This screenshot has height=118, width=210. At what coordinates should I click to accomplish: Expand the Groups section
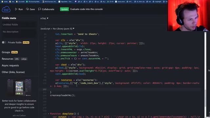tap(6, 52)
